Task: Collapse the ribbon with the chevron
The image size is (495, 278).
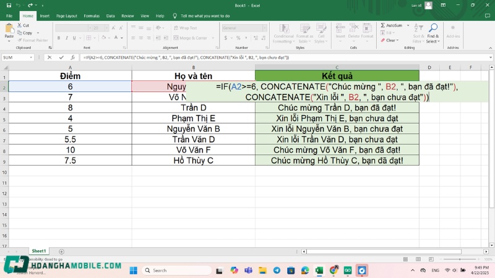Action: (x=490, y=48)
